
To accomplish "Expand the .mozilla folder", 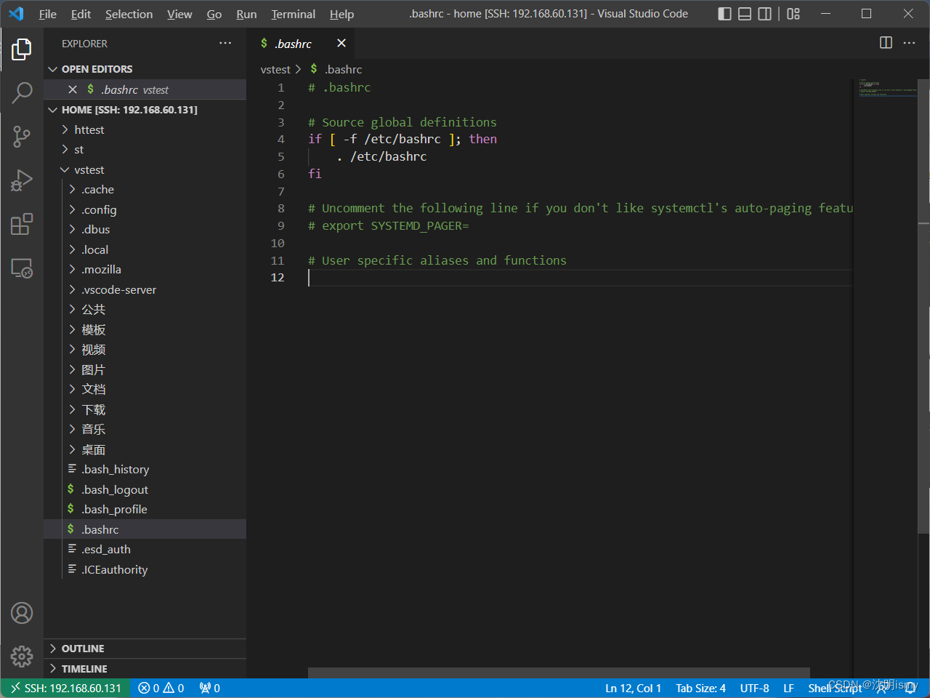I will point(145,269).
